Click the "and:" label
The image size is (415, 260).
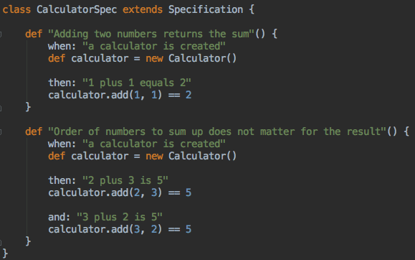tap(59, 217)
